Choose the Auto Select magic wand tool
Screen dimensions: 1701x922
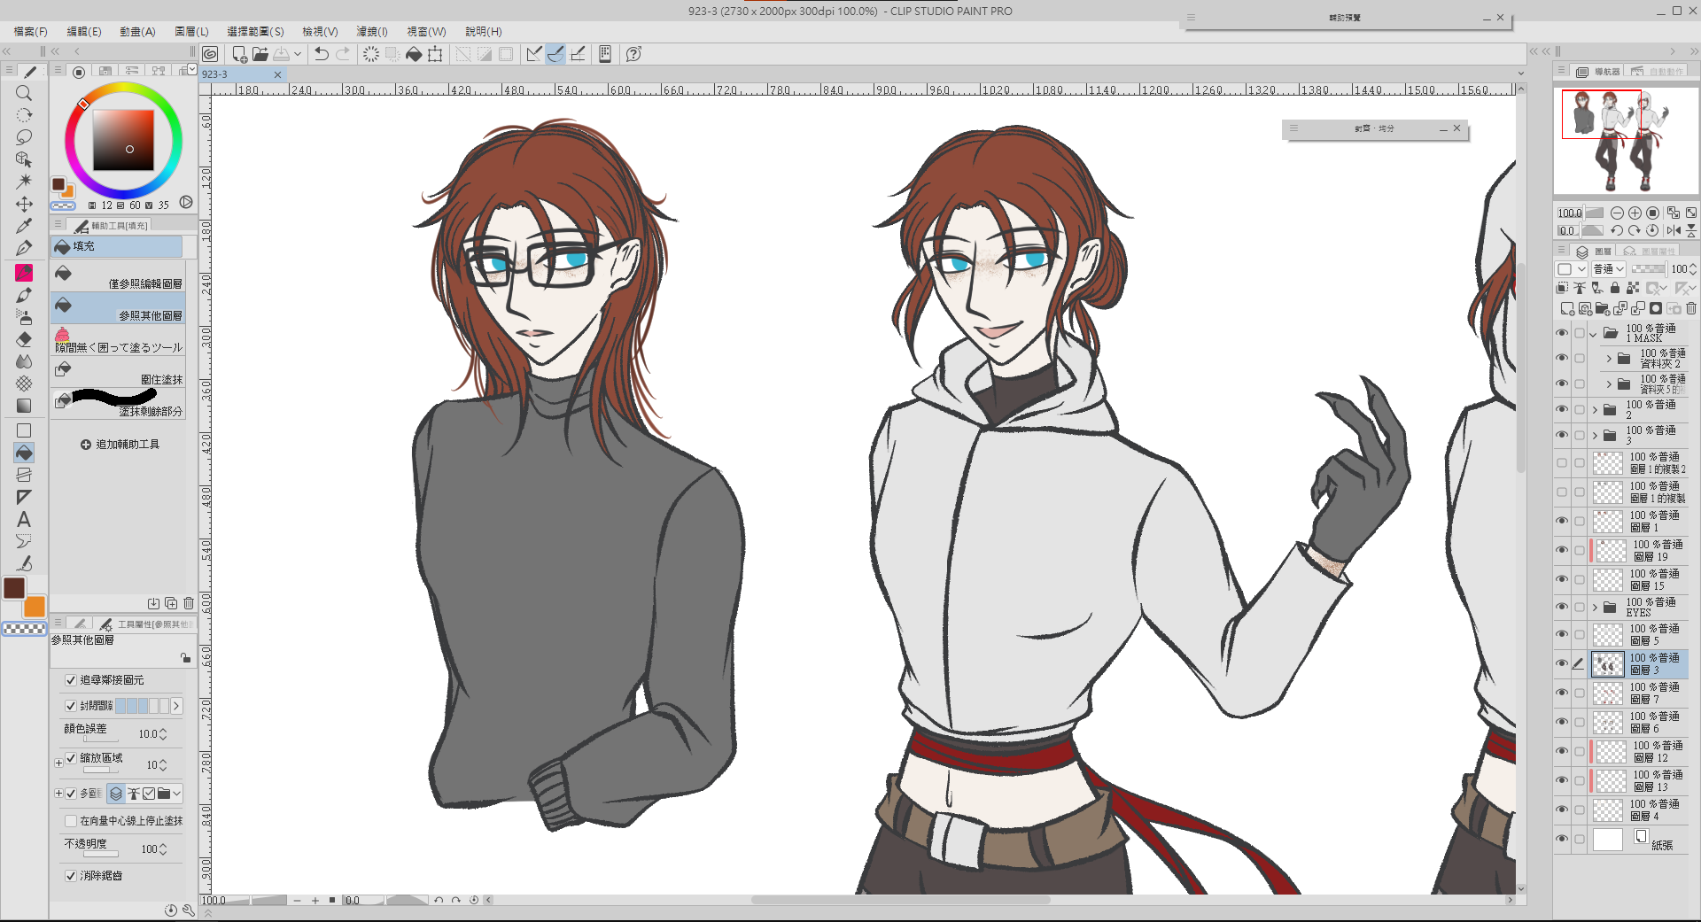coord(24,182)
